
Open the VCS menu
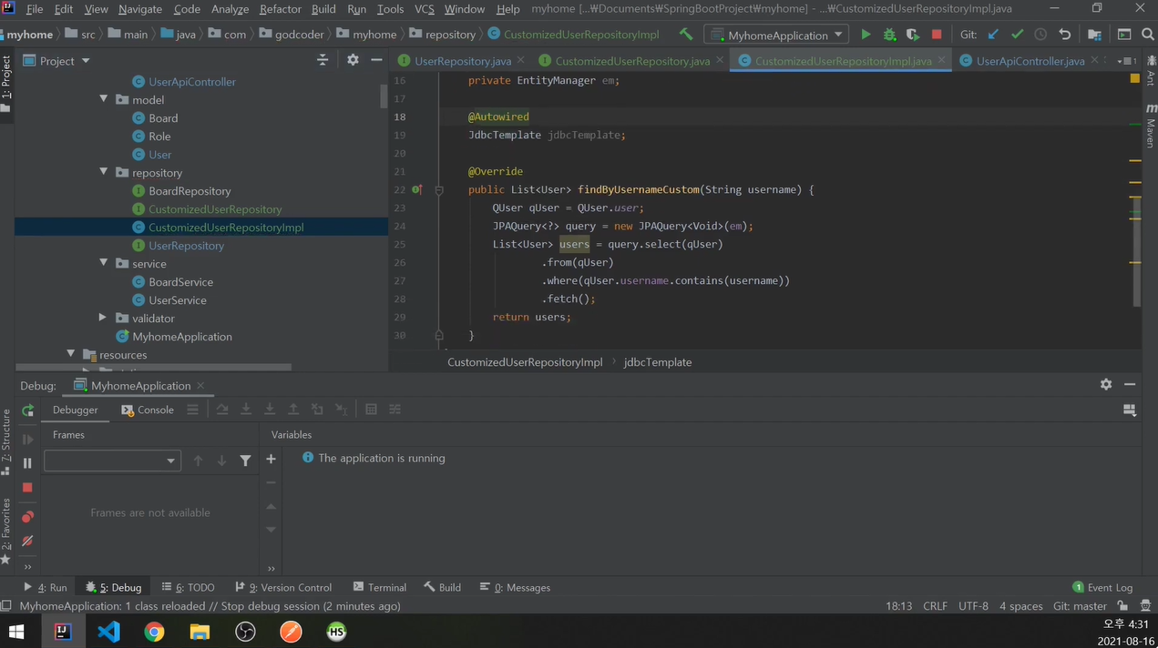(x=425, y=9)
